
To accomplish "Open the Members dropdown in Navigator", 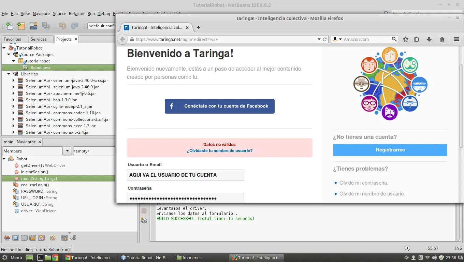I will (67, 151).
